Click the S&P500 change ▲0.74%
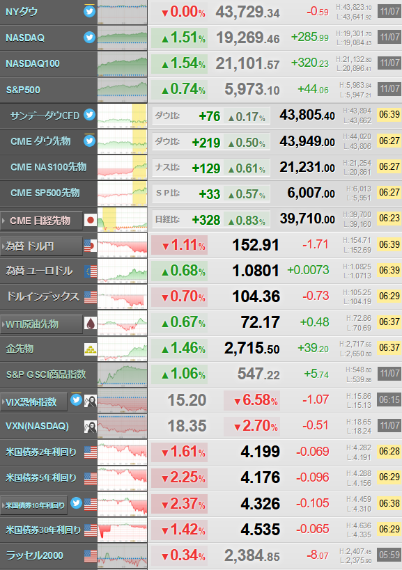The image size is (402, 570). (x=179, y=89)
